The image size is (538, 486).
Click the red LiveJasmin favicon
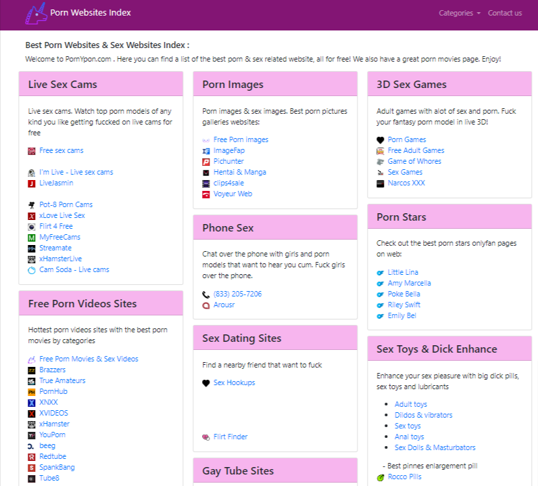tap(32, 183)
